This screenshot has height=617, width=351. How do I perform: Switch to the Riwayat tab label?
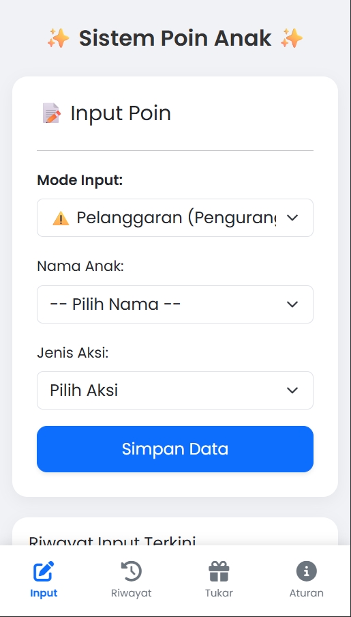(132, 593)
